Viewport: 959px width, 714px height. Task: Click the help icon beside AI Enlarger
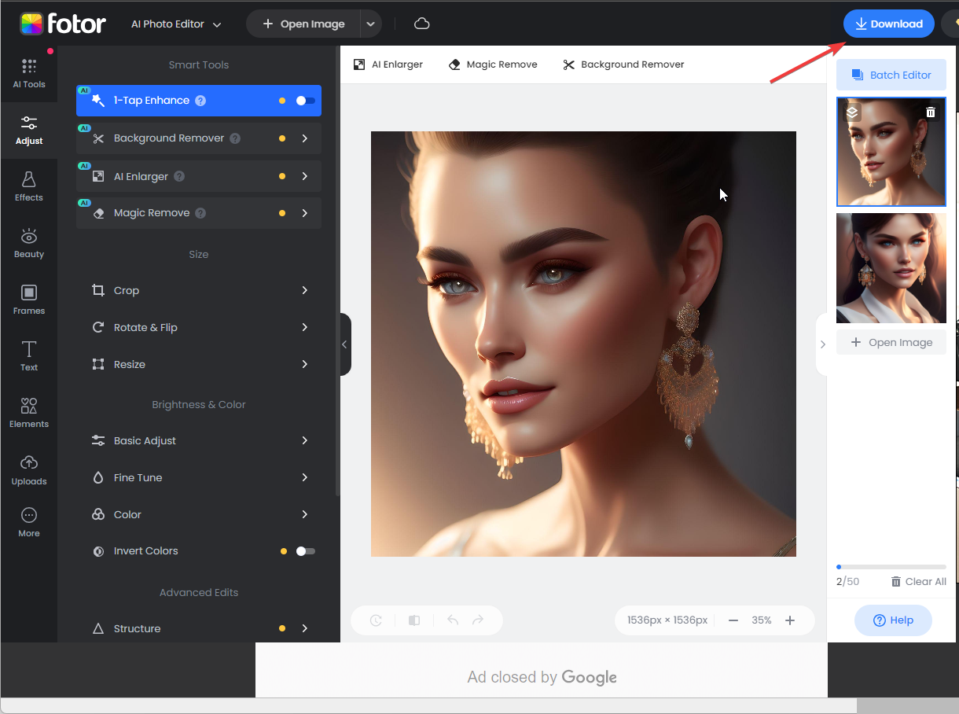(x=179, y=176)
